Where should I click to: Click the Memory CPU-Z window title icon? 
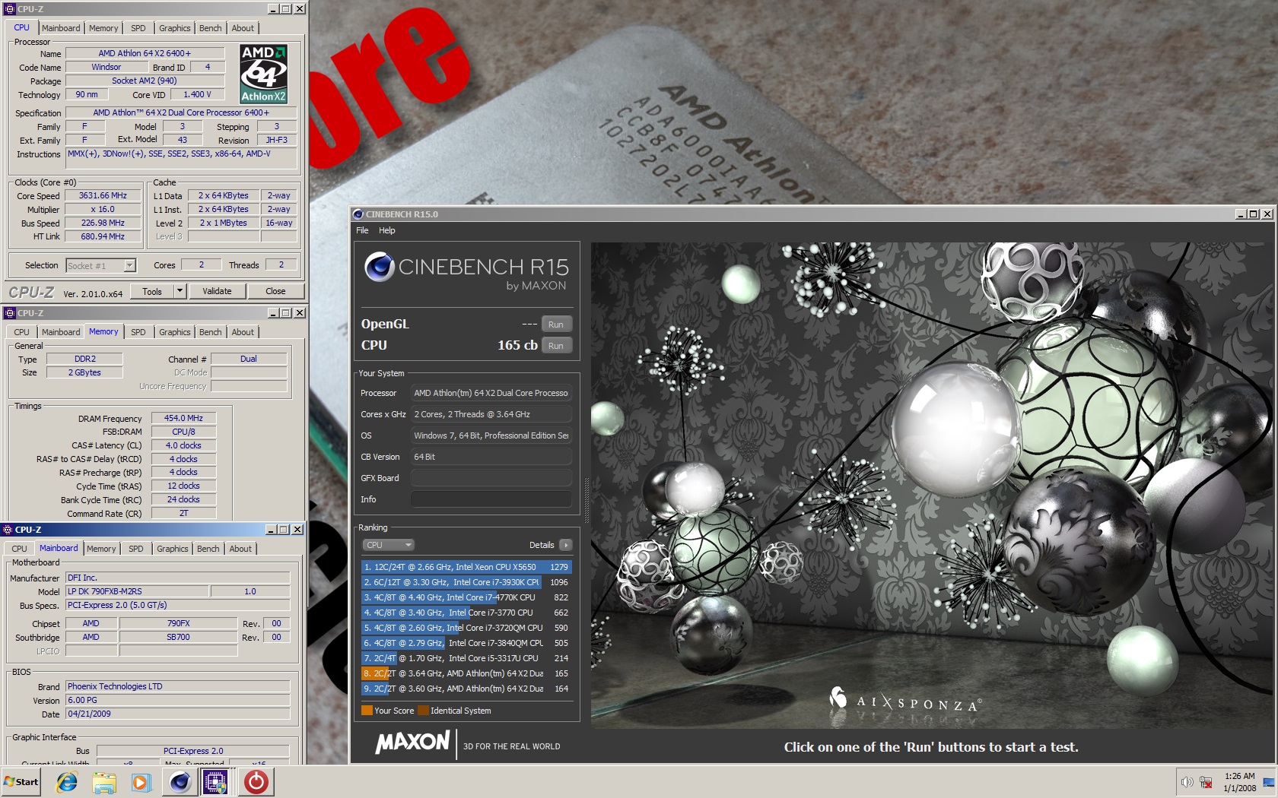click(x=10, y=313)
